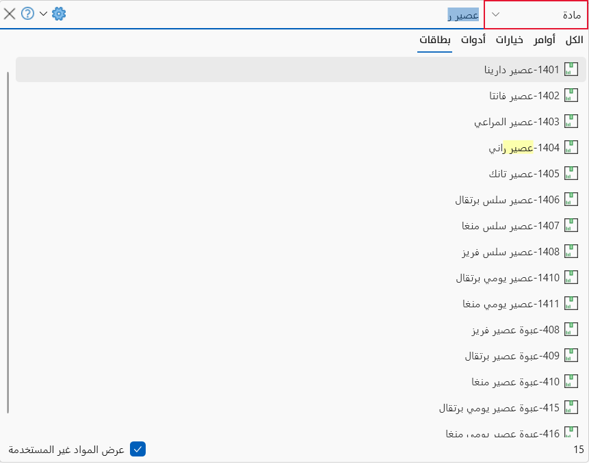This screenshot has height=464, width=589.
Task: Click the search field containing عصير ر
Action: (x=274, y=14)
